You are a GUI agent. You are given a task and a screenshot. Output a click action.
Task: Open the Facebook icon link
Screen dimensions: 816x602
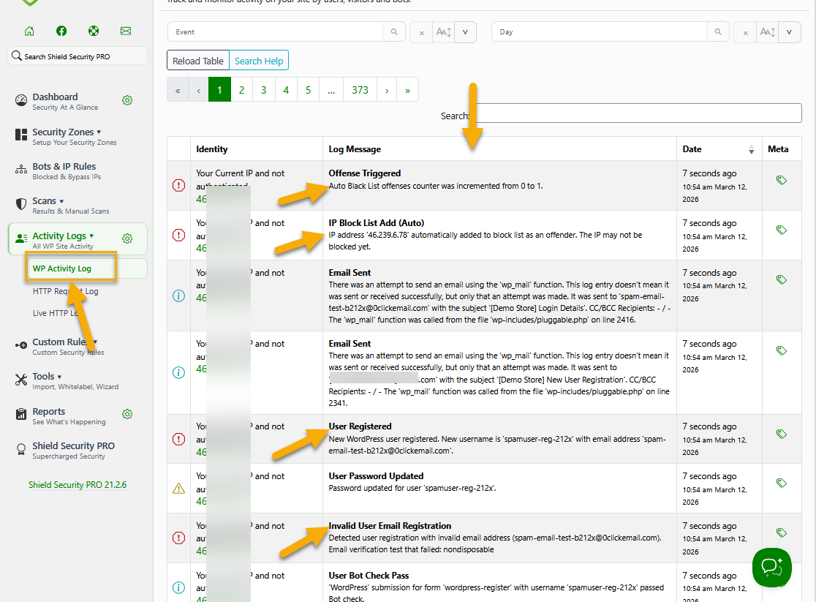pos(61,31)
